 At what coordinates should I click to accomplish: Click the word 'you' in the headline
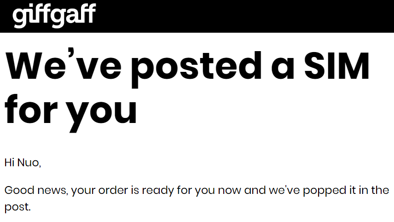click(x=102, y=116)
